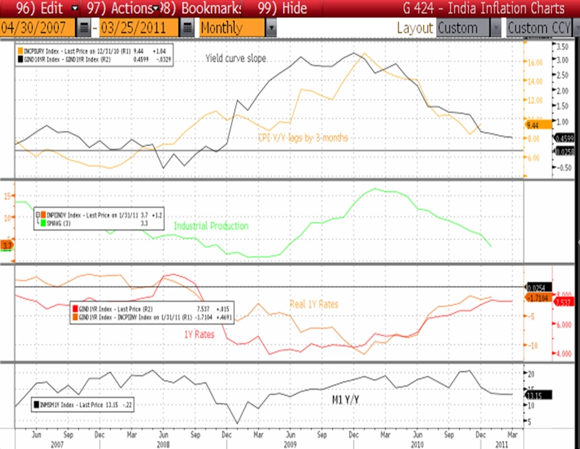580x449 pixels.
Task: Click the 99) Hide button
Action: [283, 8]
